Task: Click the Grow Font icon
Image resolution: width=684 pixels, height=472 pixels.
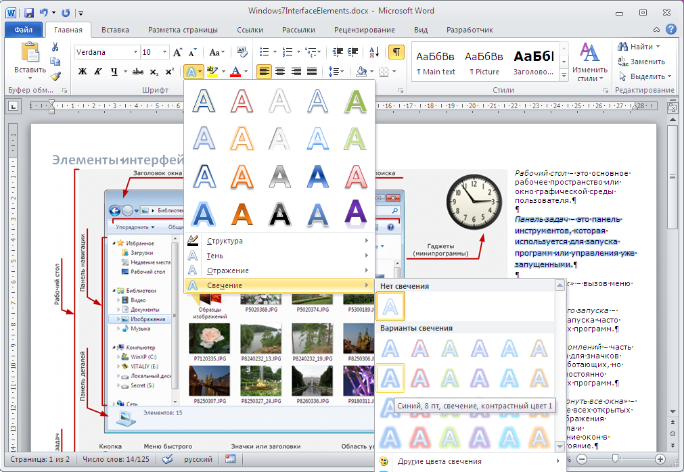Action: click(177, 52)
